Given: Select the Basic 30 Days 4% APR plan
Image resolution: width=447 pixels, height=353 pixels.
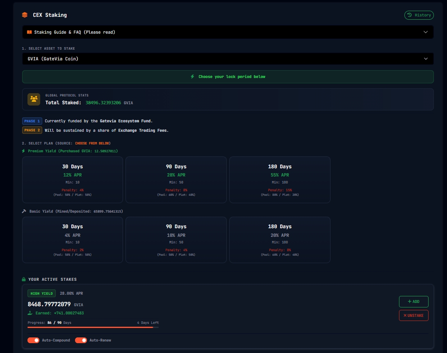Looking at the screenshot, I should tap(73, 240).
